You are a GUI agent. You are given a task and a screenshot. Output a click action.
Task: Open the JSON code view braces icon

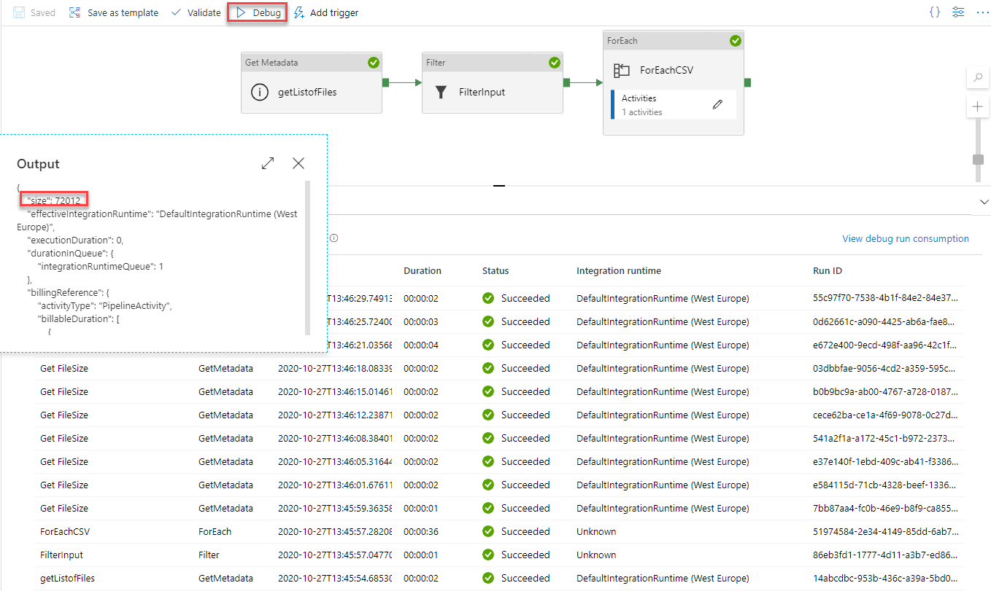935,12
